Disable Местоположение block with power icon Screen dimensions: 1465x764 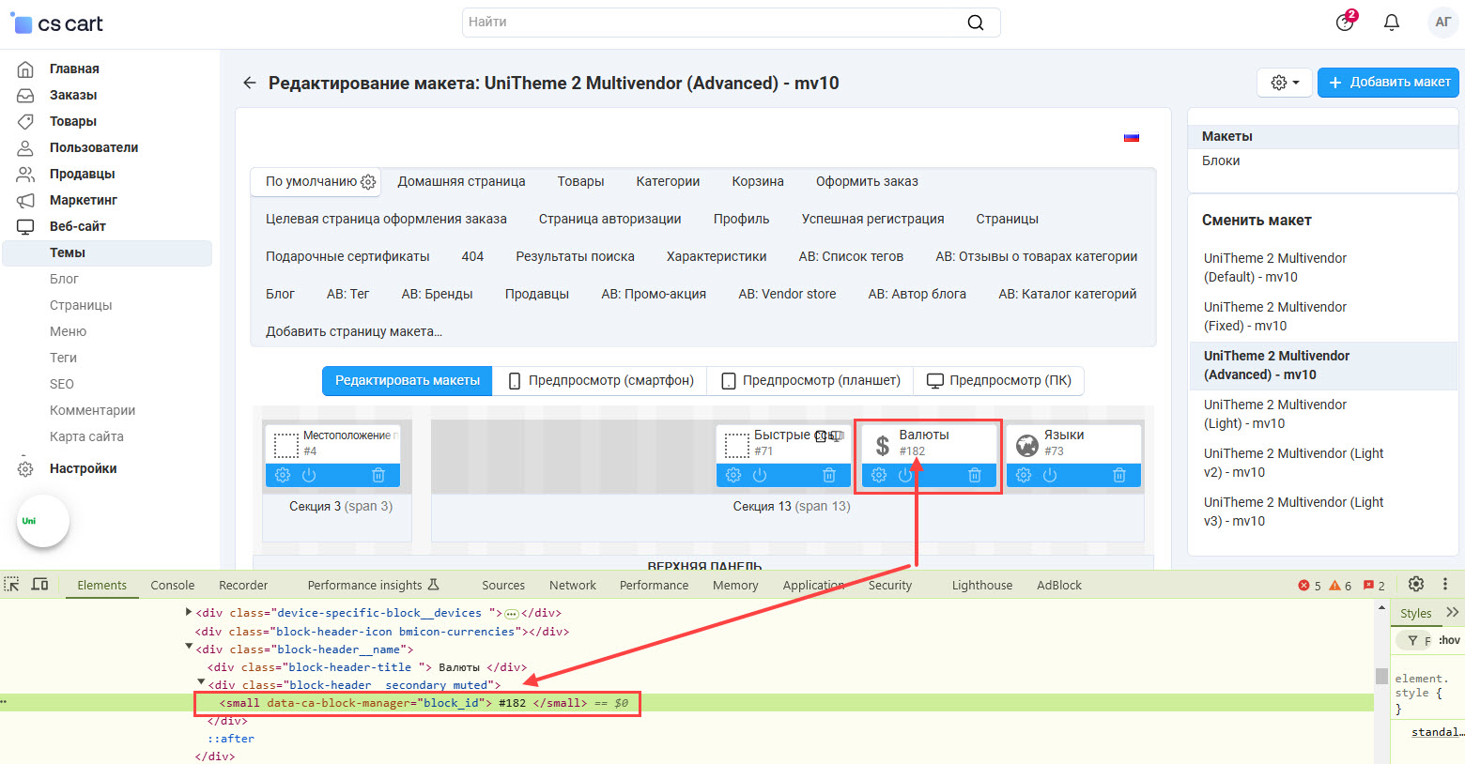coord(309,475)
